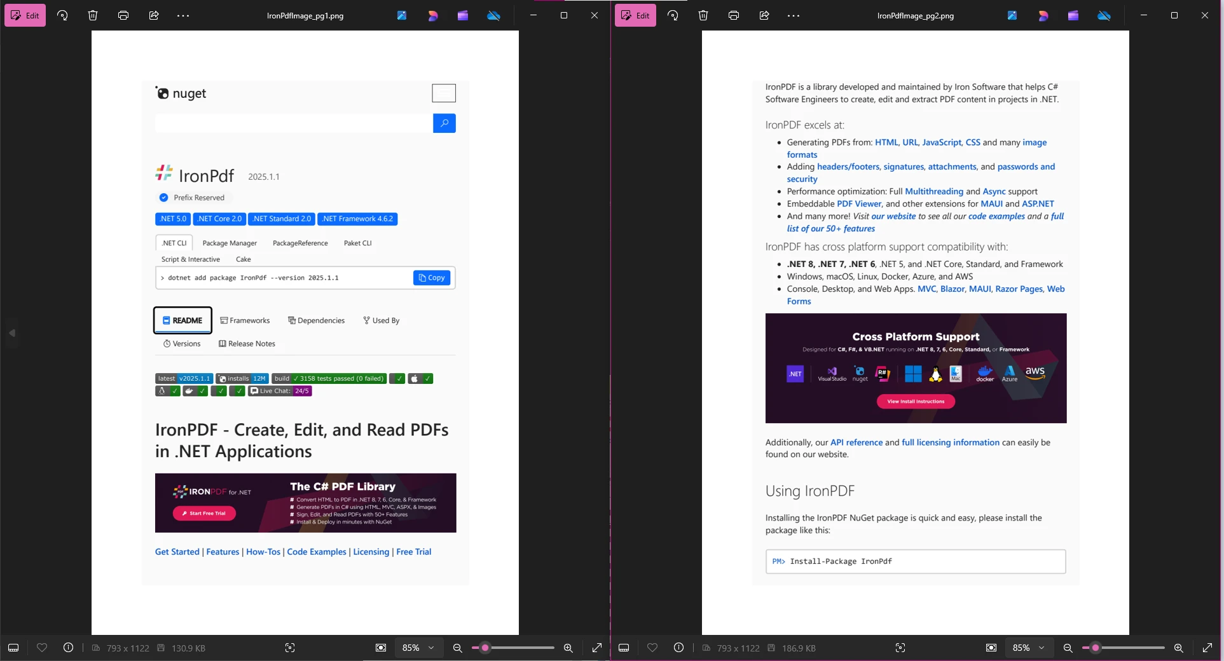The width and height of the screenshot is (1224, 661).
Task: Zoom in the pg1 image
Action: pos(568,648)
